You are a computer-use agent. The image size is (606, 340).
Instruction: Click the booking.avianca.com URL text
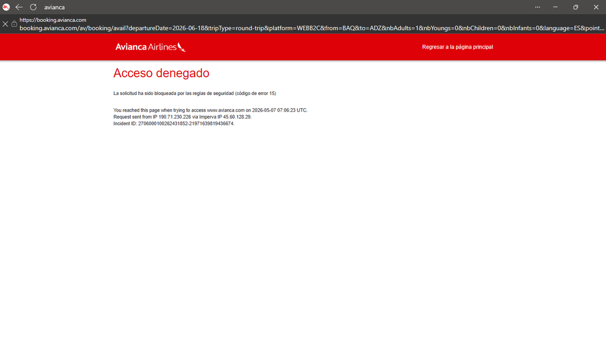pos(312,27)
